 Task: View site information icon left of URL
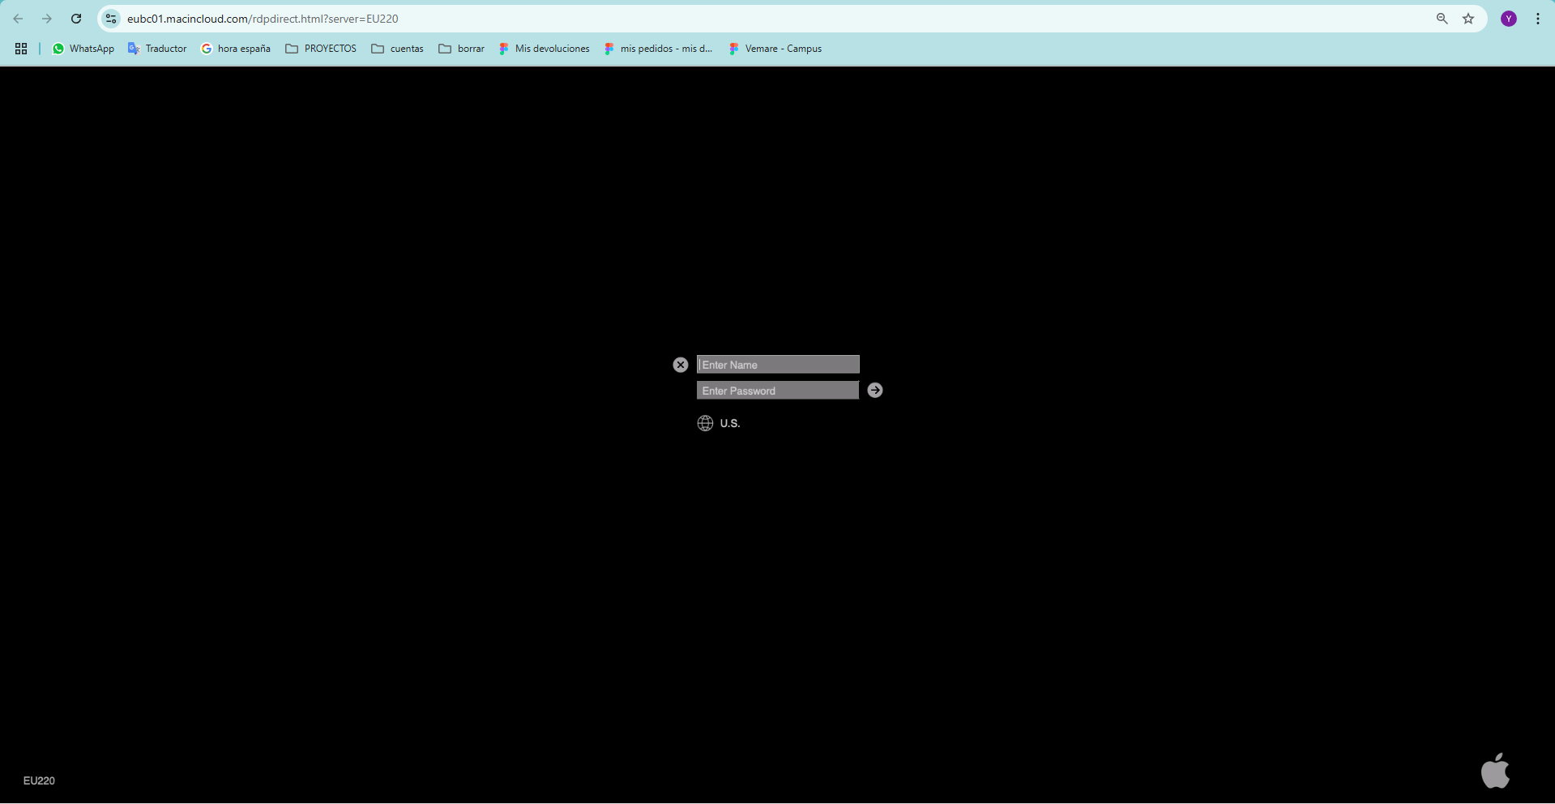click(111, 19)
